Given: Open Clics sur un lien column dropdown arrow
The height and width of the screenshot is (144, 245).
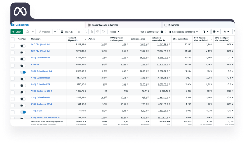Looking at the screenshot, I should (191, 39).
